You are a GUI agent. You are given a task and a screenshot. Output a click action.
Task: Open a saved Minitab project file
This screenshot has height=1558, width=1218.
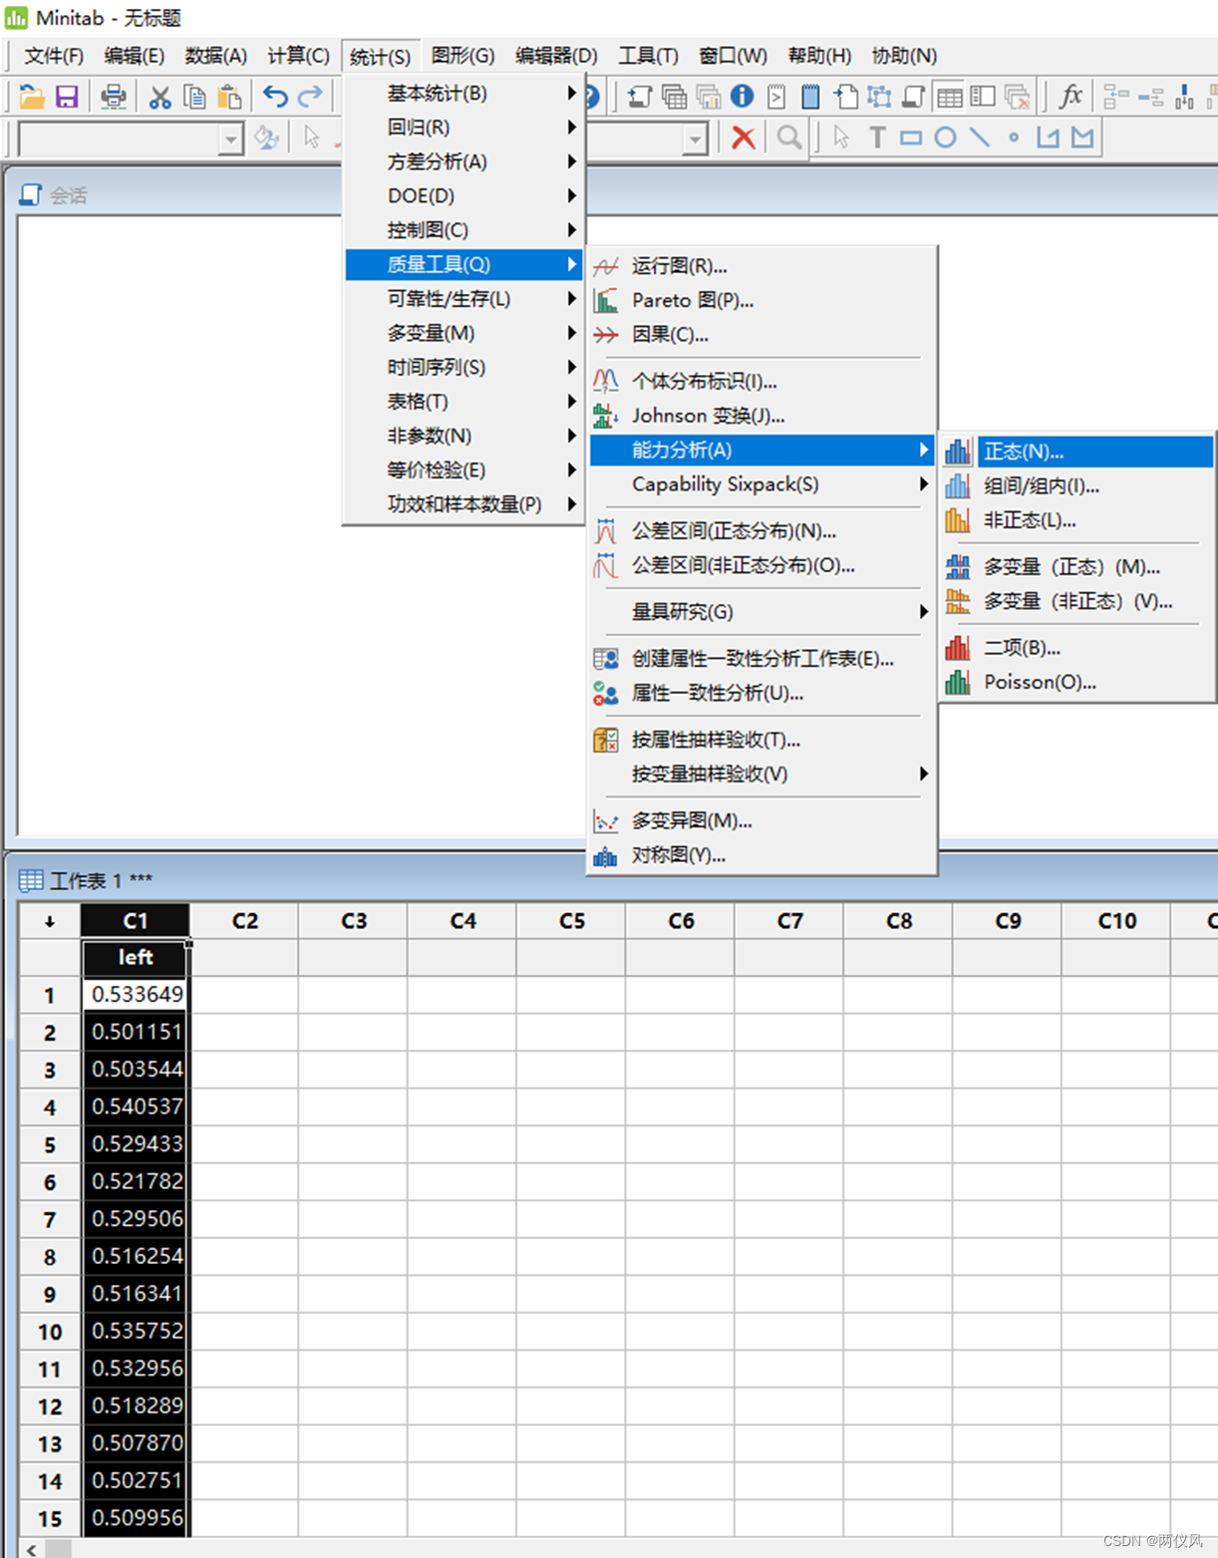point(31,97)
